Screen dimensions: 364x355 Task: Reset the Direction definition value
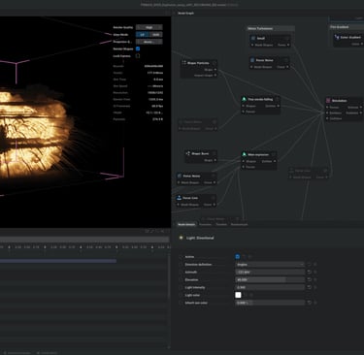[x=310, y=264]
